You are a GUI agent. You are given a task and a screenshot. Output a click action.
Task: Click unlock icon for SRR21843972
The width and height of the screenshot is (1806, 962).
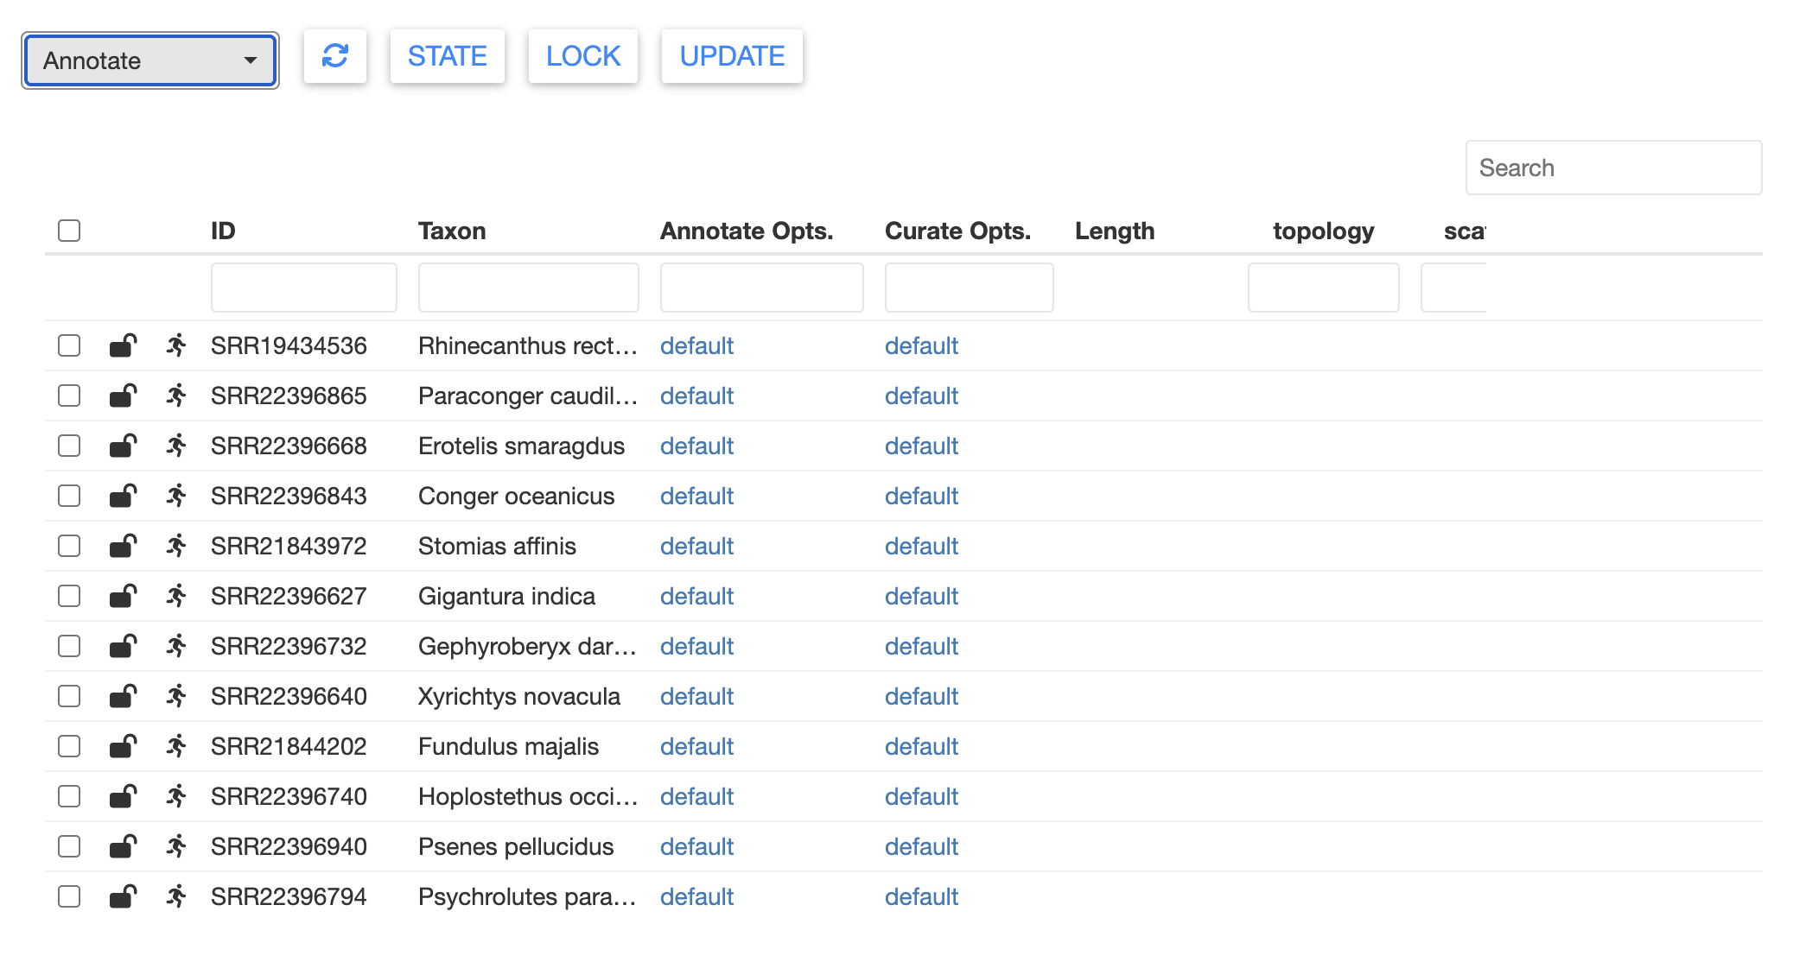tap(123, 546)
